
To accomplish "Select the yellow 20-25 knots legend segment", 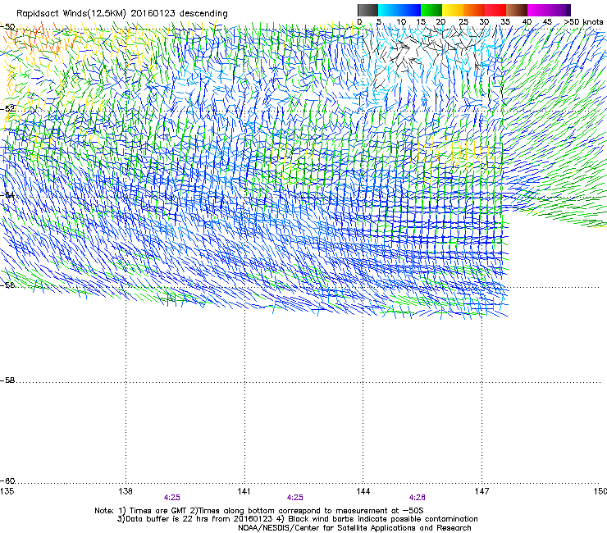I will pyautogui.click(x=453, y=10).
